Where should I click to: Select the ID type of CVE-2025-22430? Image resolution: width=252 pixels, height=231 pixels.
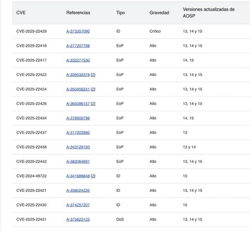point(118,205)
